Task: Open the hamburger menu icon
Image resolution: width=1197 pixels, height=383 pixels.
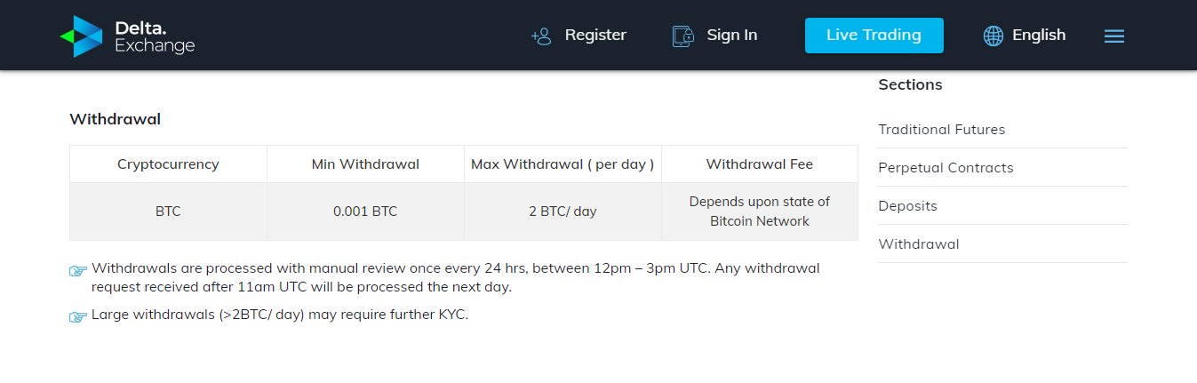Action: (1113, 36)
